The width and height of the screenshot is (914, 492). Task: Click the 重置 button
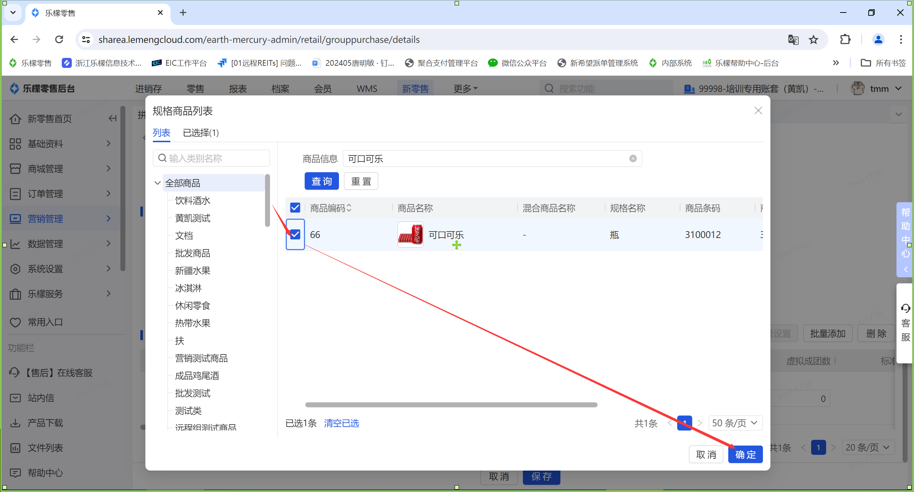[x=361, y=181]
